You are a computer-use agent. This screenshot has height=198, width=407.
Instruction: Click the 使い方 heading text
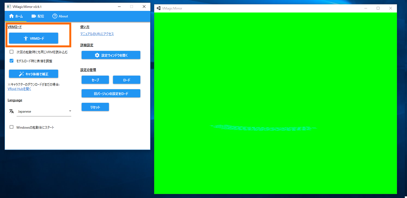[85, 27]
